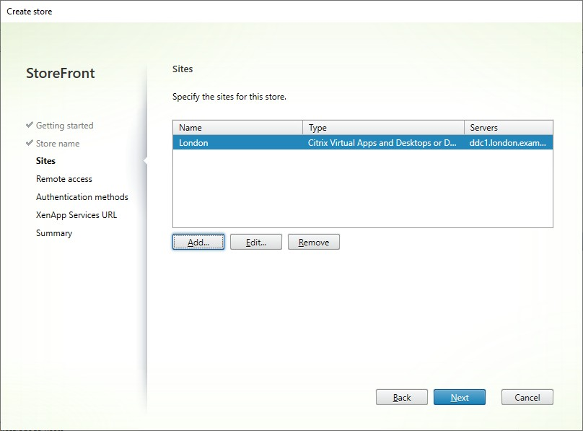This screenshot has height=431, width=583.
Task: Navigate to Authentication methods step
Action: point(82,196)
